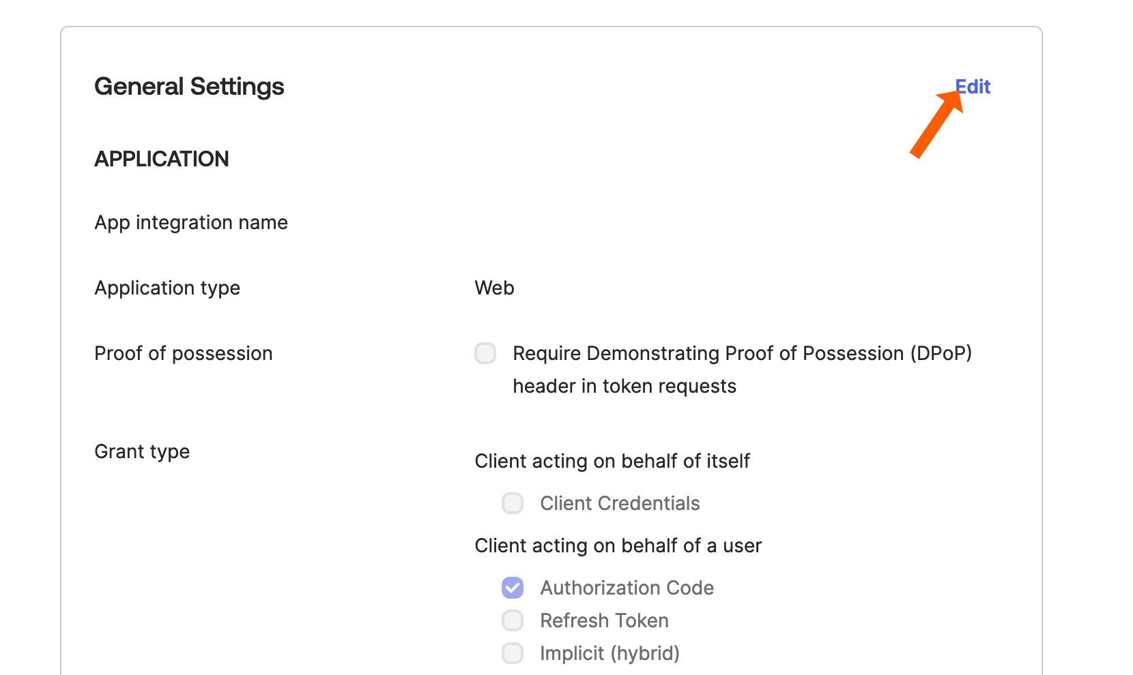Check the Implicit (hybrid) checkbox
This screenshot has height=675, width=1133.
tap(513, 653)
